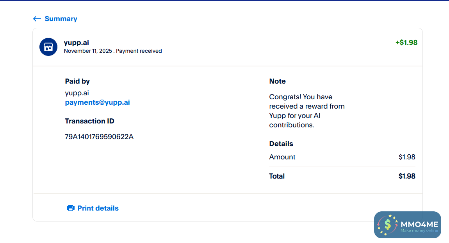Select the yupp.ai merchant name heading
The height and width of the screenshot is (243, 449).
(77, 43)
